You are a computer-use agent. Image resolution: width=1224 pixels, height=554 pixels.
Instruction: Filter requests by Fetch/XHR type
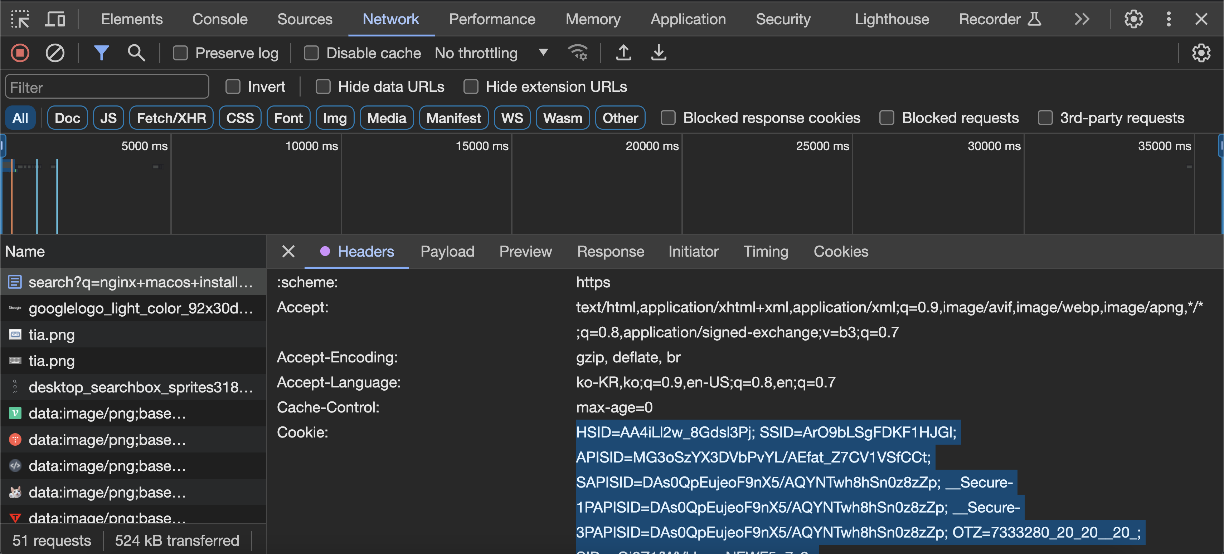click(171, 118)
